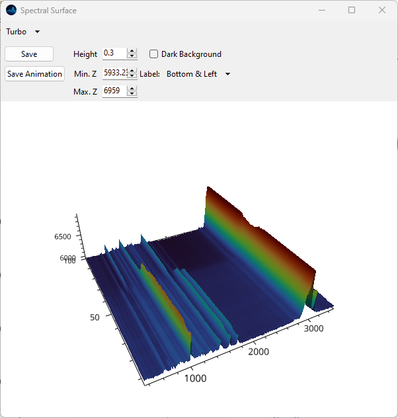Screen dimensions: 398x418
Task: Increment Max. Z with the up arrow
Action: 132,89
